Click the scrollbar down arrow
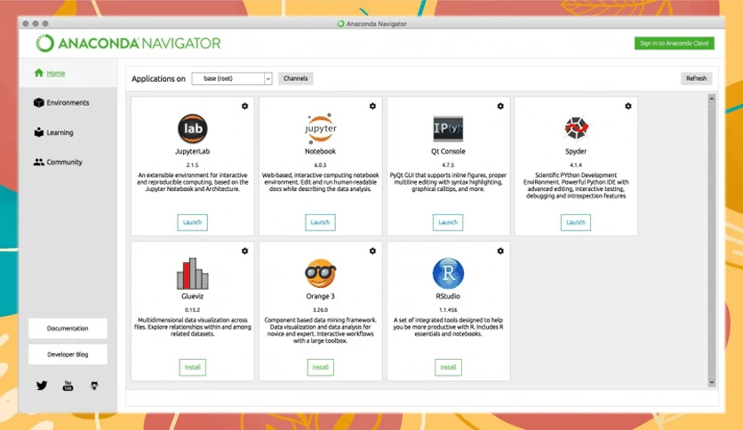The height and width of the screenshot is (430, 743). (x=711, y=382)
